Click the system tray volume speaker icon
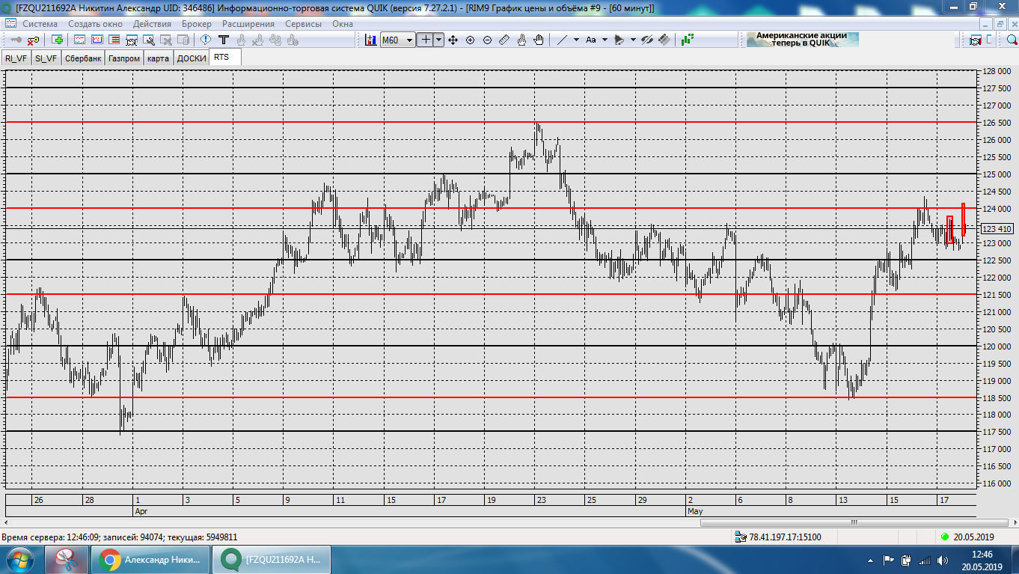Viewport: 1019px width, 574px height. click(x=941, y=560)
